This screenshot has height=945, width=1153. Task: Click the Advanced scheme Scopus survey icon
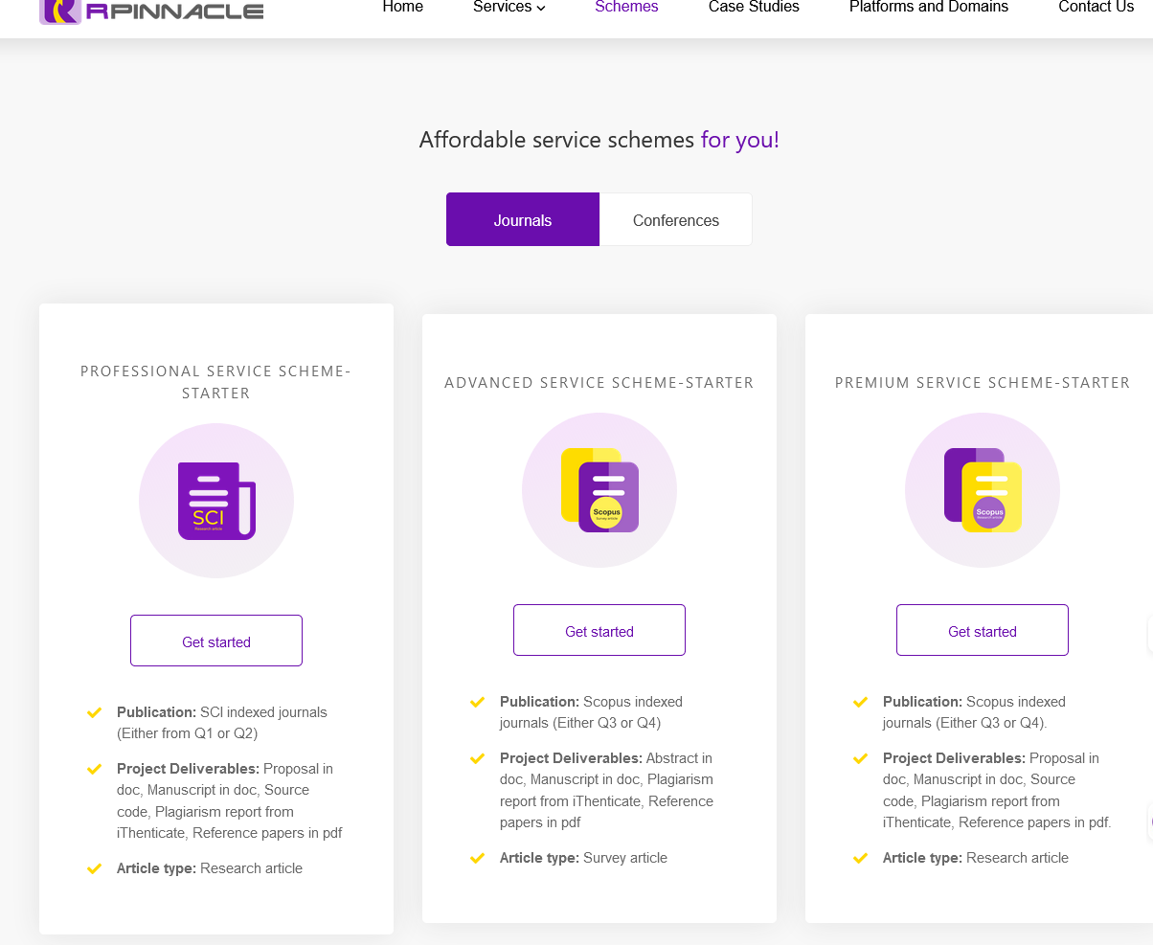[x=599, y=490]
